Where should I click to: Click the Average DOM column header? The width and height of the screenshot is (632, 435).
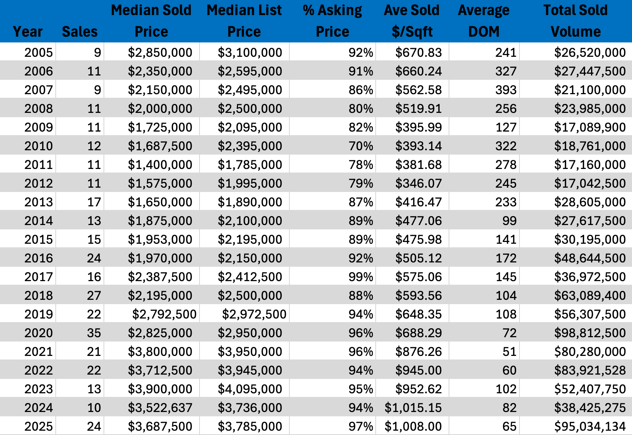(484, 21)
